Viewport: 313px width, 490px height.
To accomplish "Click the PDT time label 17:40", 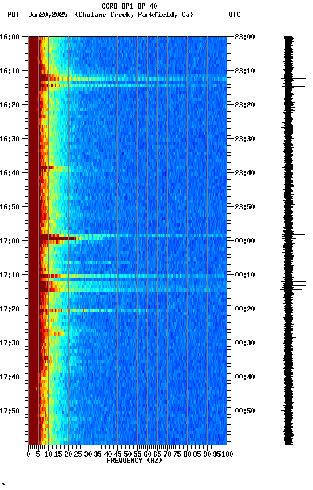I will tap(10, 377).
